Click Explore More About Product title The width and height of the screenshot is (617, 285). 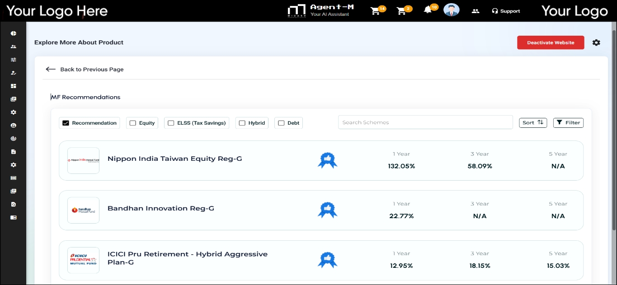pos(79,42)
